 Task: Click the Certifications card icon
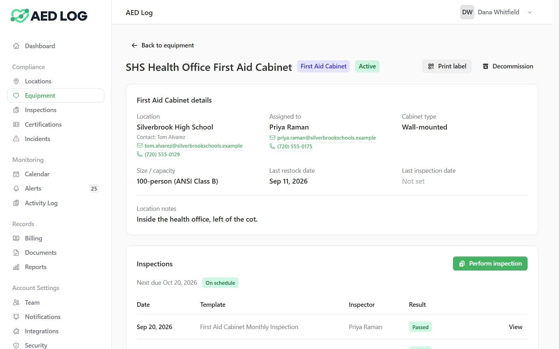click(x=16, y=125)
